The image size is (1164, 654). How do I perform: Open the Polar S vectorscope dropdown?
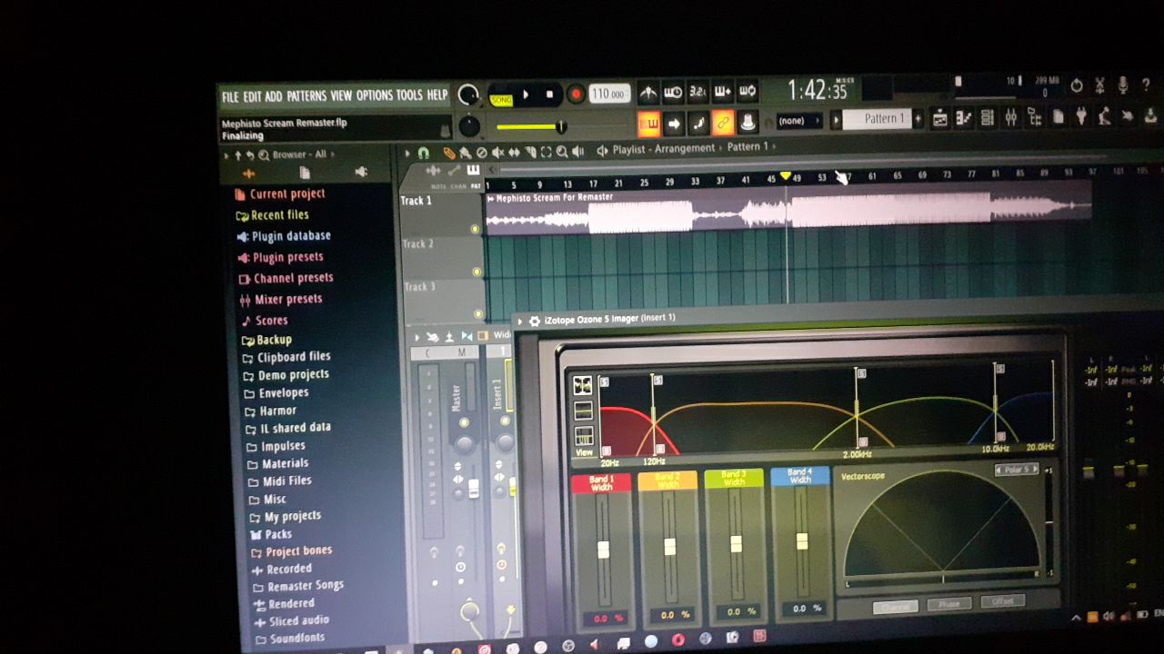[1017, 470]
